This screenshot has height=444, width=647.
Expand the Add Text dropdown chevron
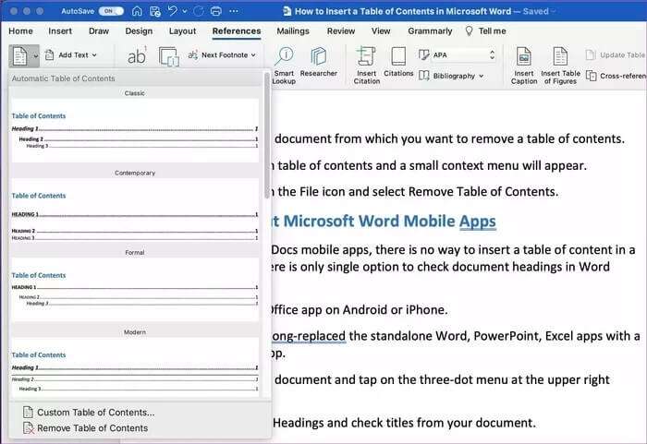(x=94, y=54)
